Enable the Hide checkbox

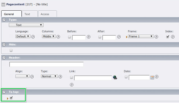pyautogui.click(x=11, y=50)
